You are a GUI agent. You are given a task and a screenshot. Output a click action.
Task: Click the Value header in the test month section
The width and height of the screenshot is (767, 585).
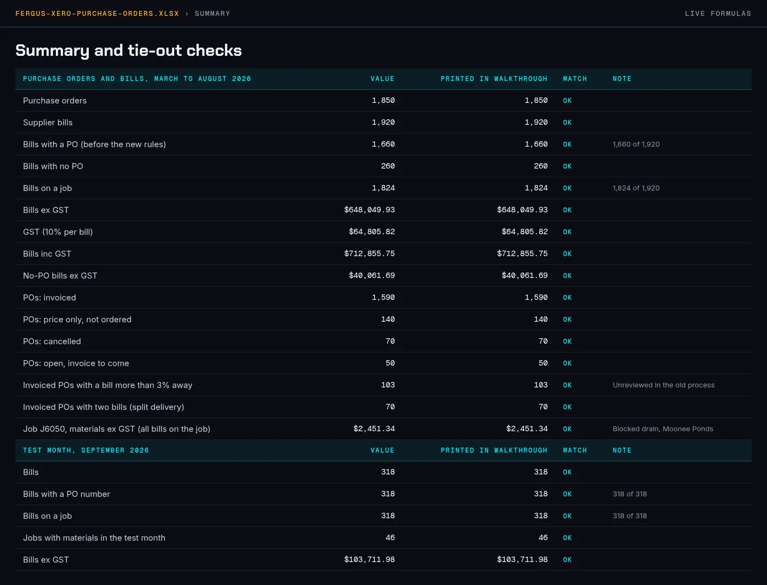382,450
